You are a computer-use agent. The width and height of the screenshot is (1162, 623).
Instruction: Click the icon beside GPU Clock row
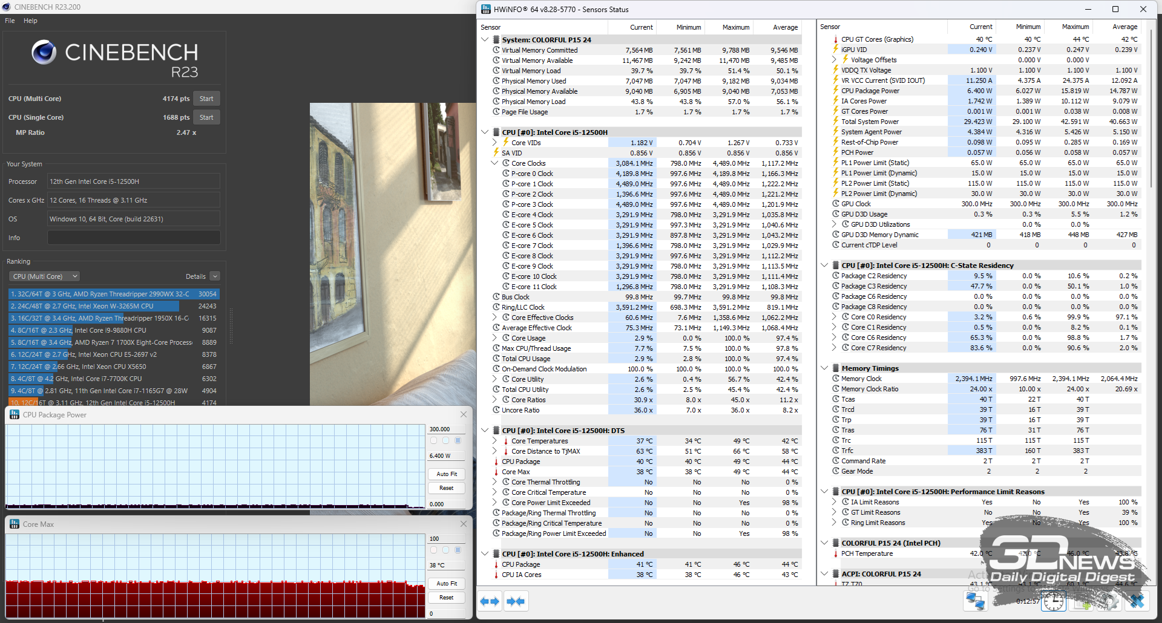[836, 204]
